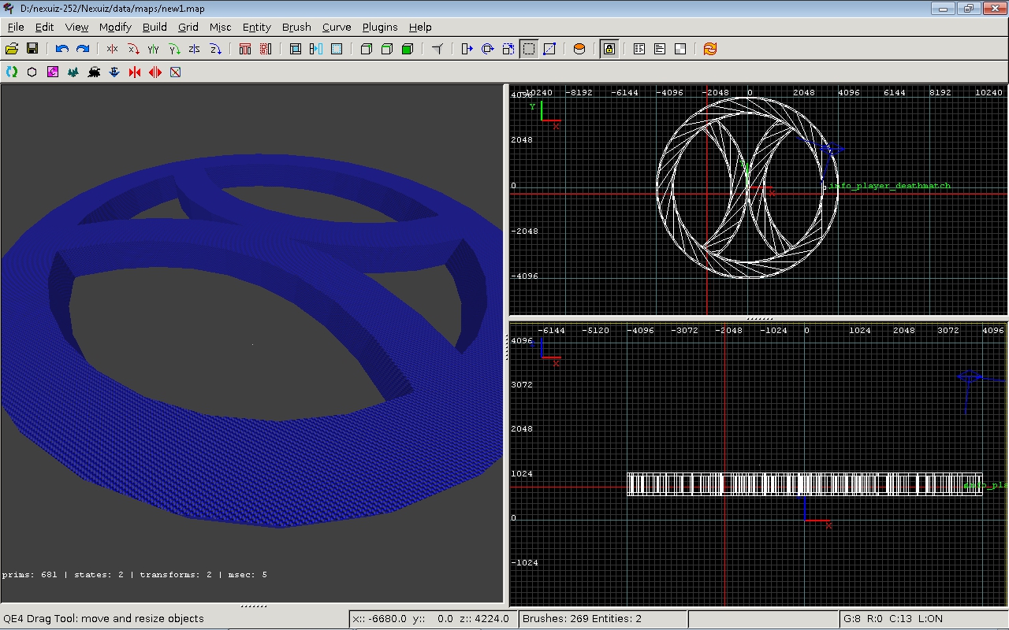Flip selection along the y-axis

point(154,49)
